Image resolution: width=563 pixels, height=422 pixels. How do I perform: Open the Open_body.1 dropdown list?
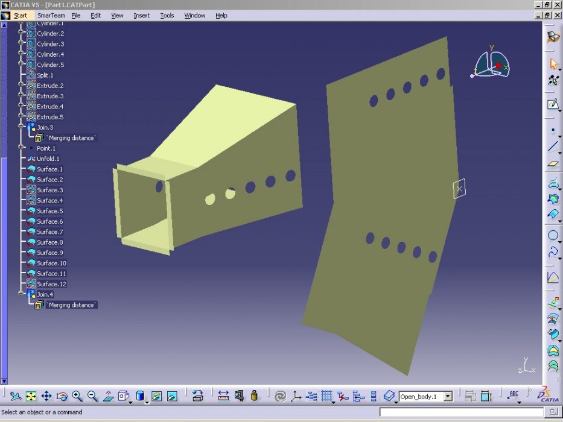coord(448,397)
